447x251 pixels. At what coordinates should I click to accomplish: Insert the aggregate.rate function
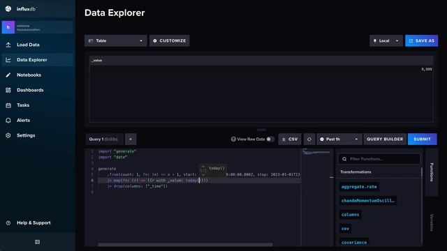[359, 187]
